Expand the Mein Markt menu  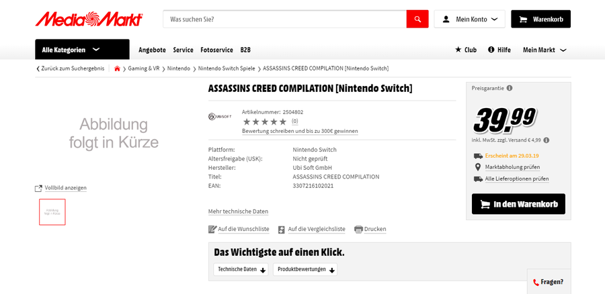pos(544,50)
